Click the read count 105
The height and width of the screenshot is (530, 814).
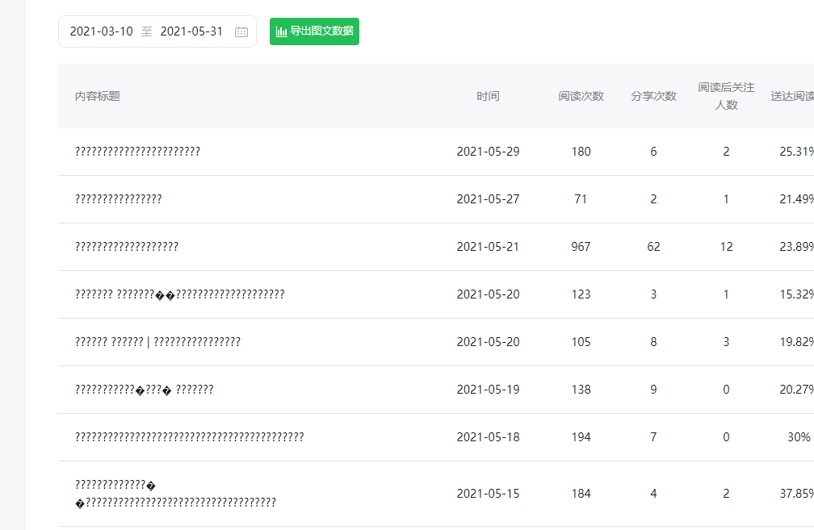pyautogui.click(x=581, y=342)
